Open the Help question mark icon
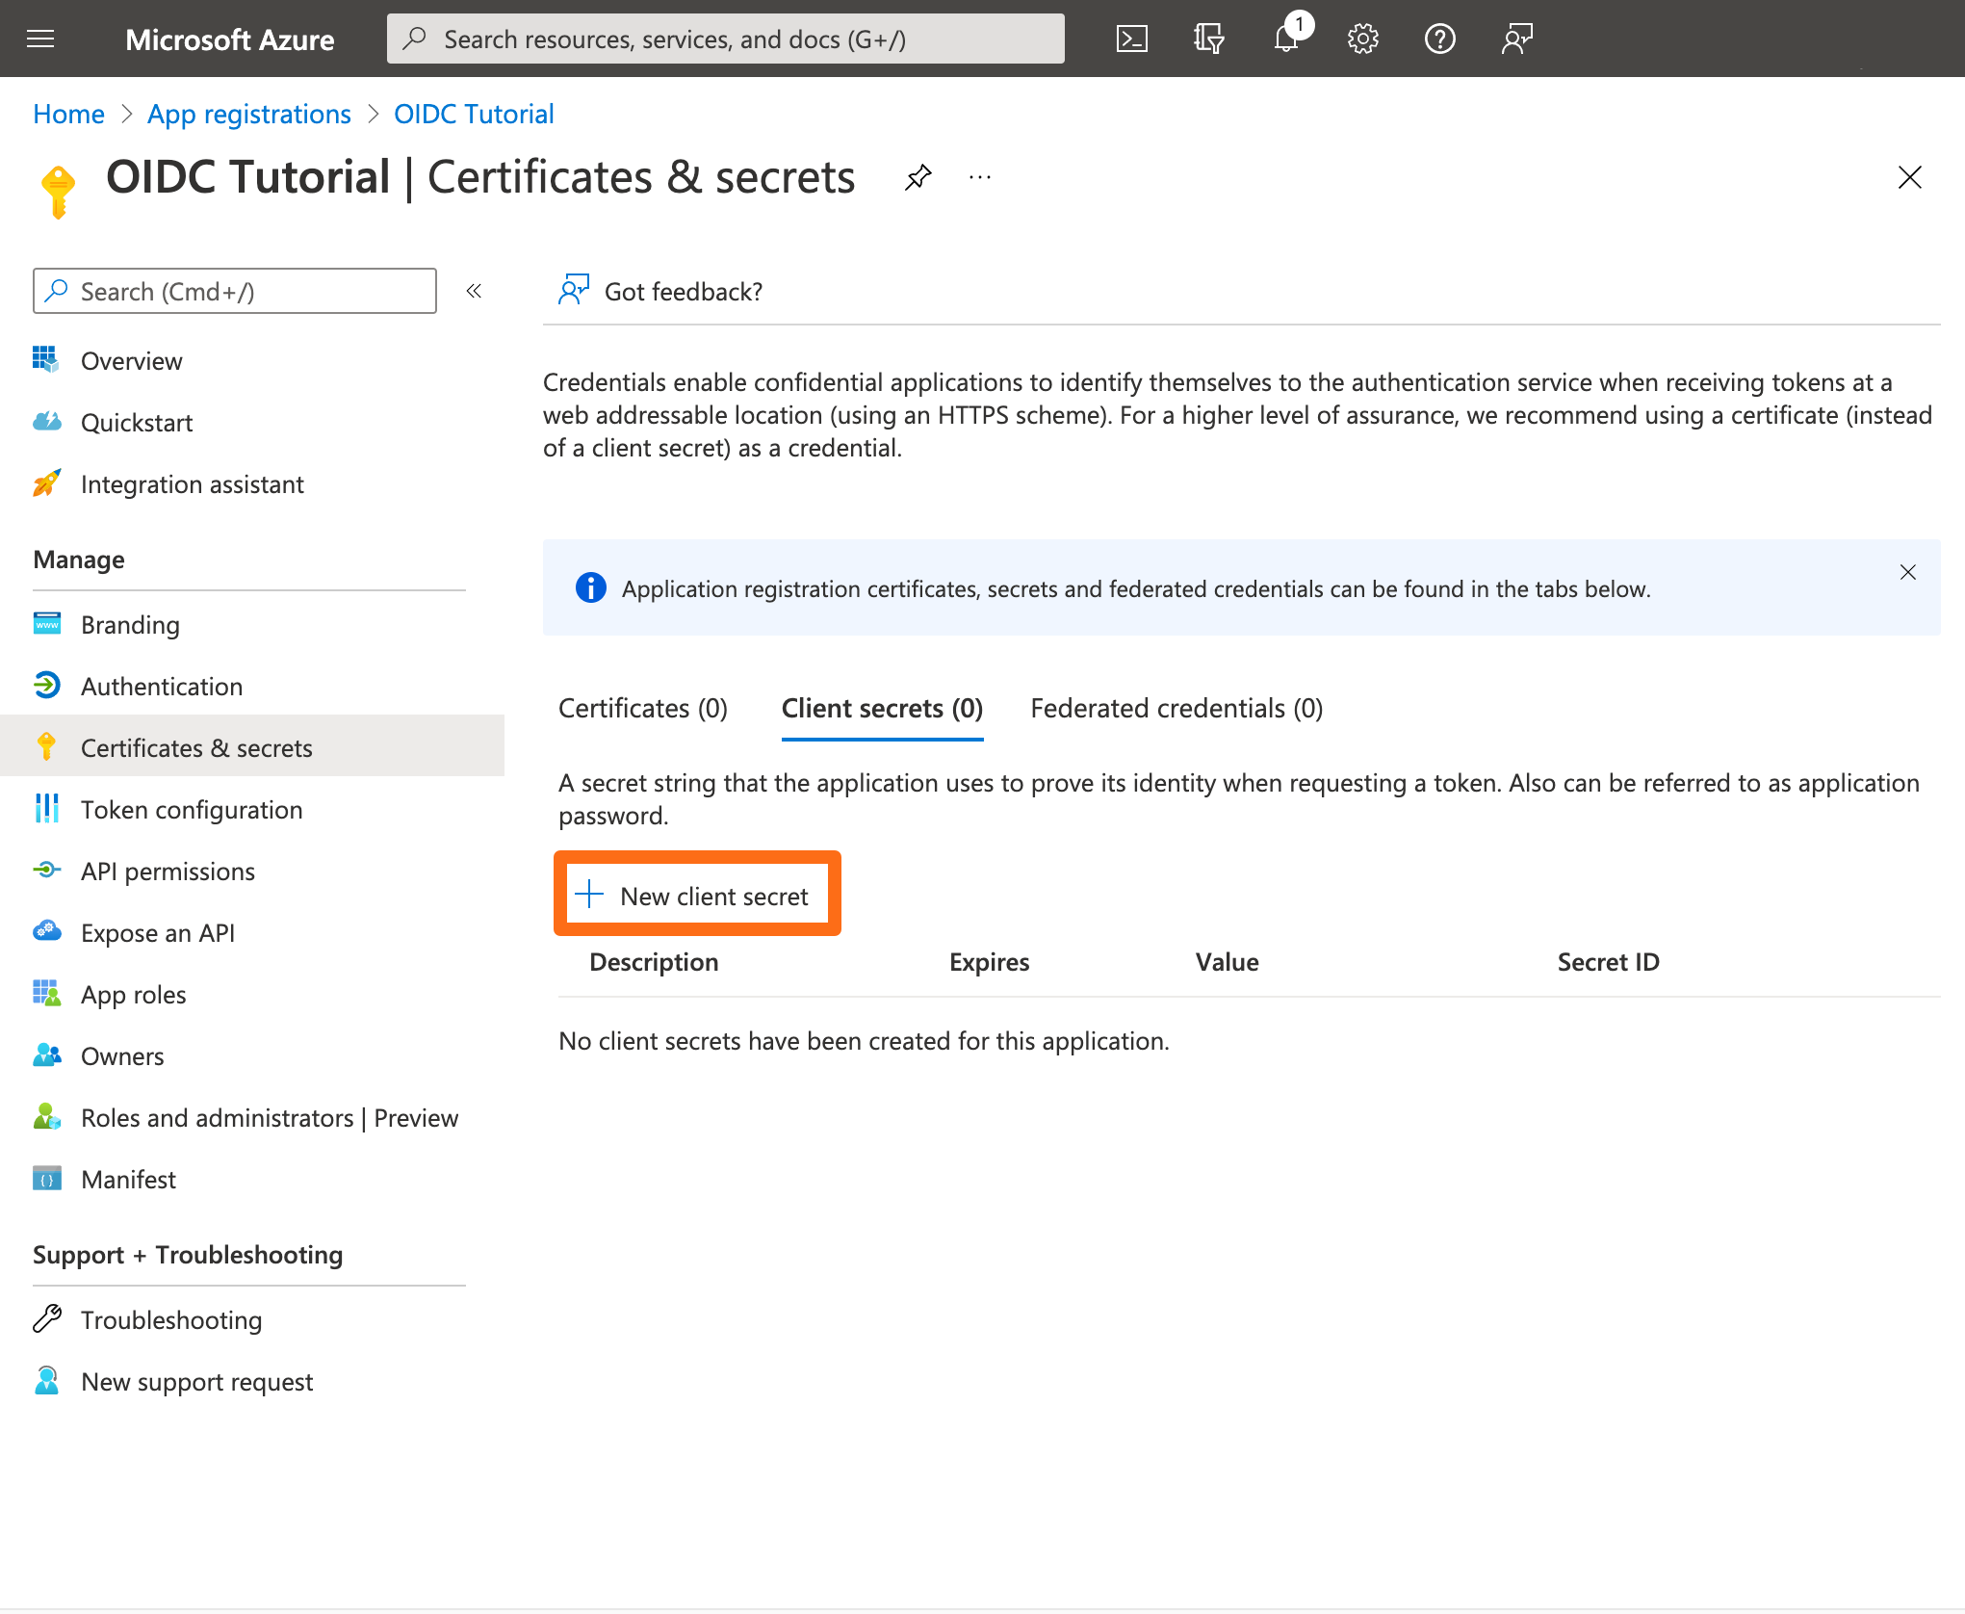This screenshot has height=1614, width=1965. click(x=1439, y=39)
